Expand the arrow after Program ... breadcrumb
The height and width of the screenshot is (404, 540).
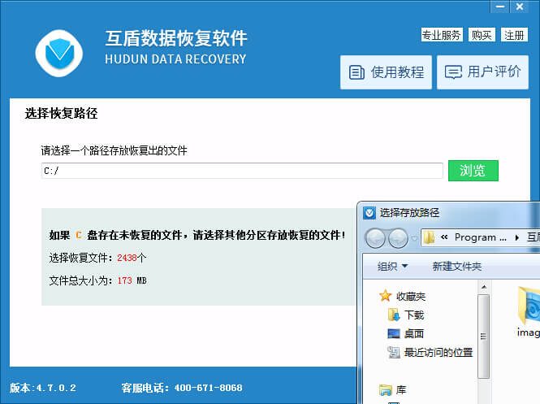pyautogui.click(x=516, y=237)
